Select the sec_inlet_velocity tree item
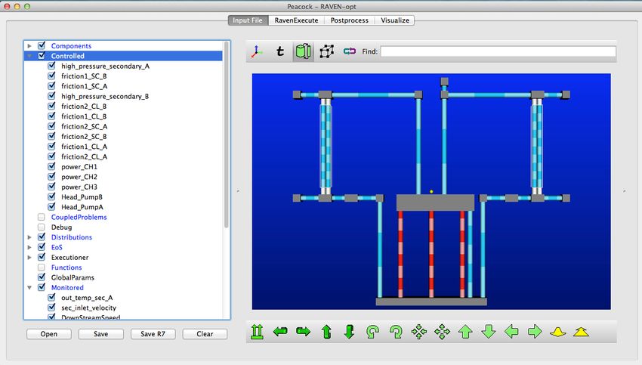 pos(89,308)
